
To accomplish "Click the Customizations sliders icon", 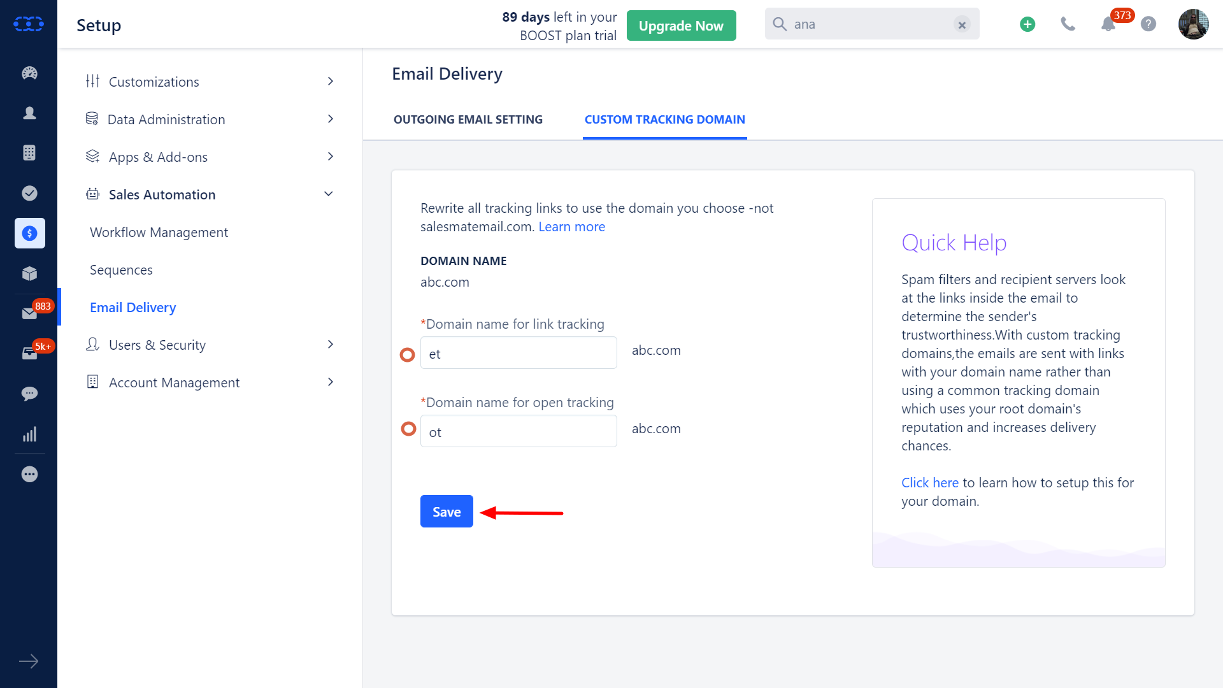I will coord(93,81).
